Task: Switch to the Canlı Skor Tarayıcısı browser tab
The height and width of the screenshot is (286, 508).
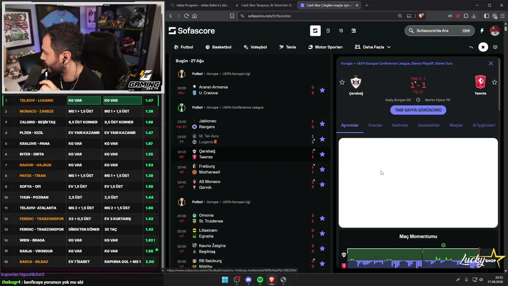Action: tap(264, 5)
